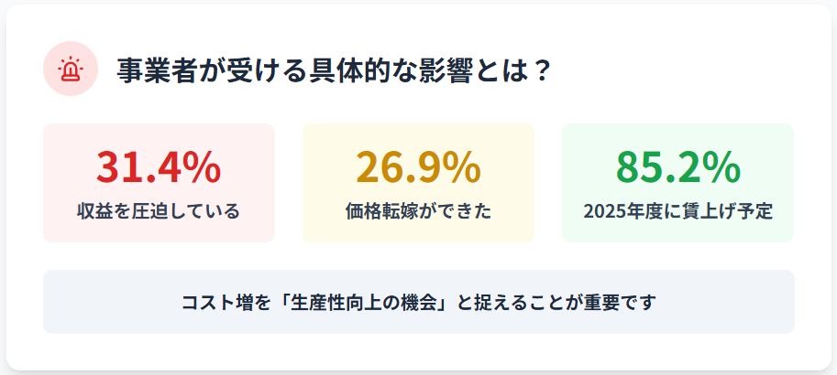The width and height of the screenshot is (837, 375).
Task: Click the 2025 year number in the green card
Action: 600,211
